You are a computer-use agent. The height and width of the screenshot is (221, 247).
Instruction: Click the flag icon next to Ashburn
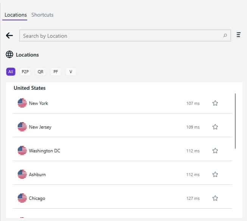click(x=22, y=174)
